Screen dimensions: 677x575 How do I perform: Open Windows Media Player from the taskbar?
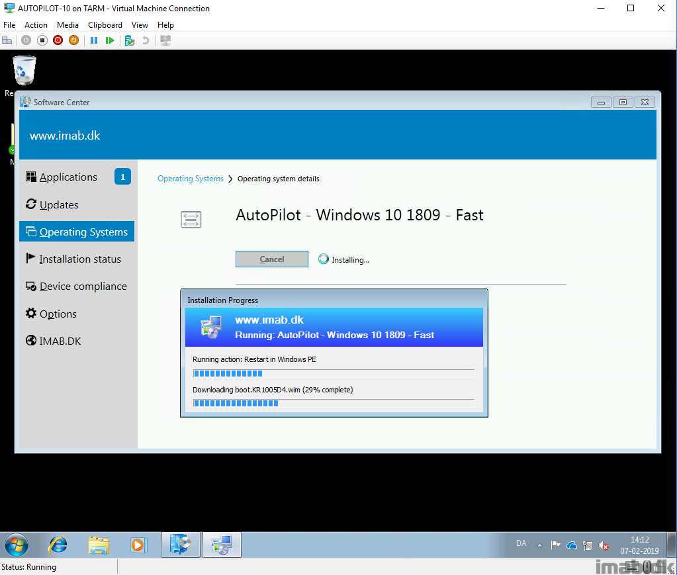138,545
